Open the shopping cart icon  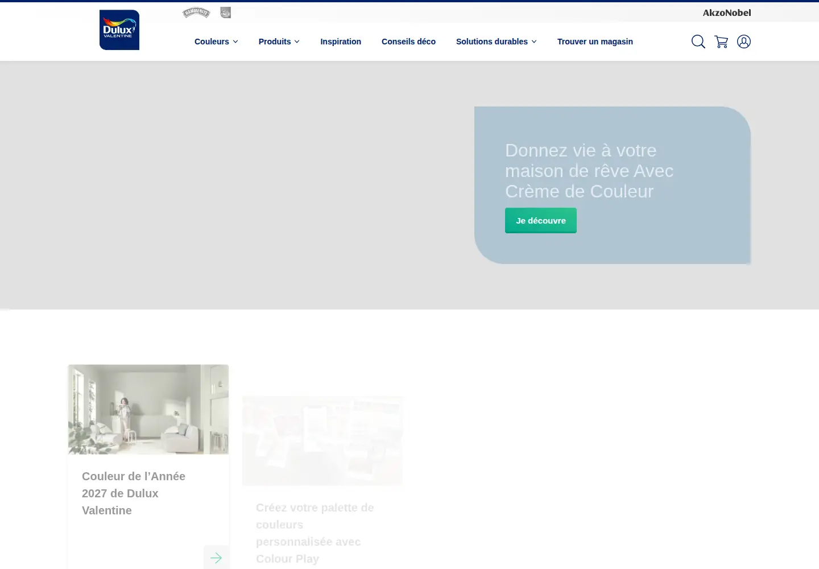721,42
